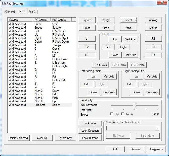Select the Mouse button
The width and height of the screenshot is (169, 156).
[153, 28]
